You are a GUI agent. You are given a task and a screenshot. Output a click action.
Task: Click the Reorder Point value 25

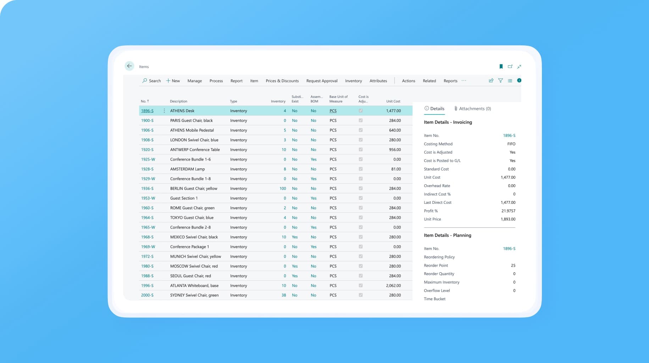[513, 266]
